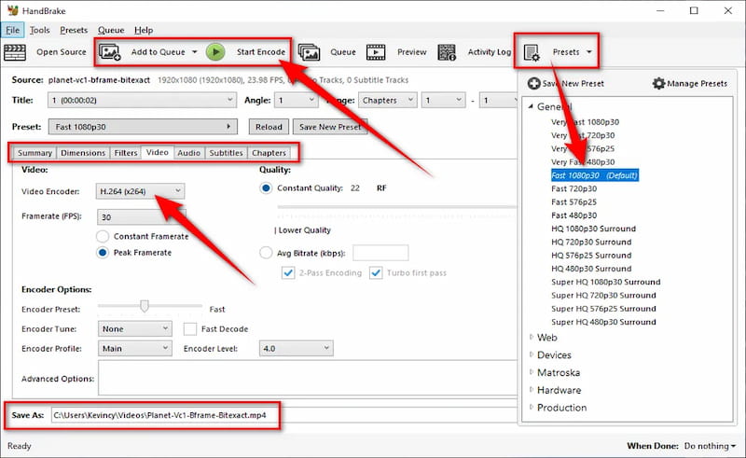Image resolution: width=746 pixels, height=458 pixels.
Task: Open the Encoder Profile Main dropdown
Action: (134, 349)
